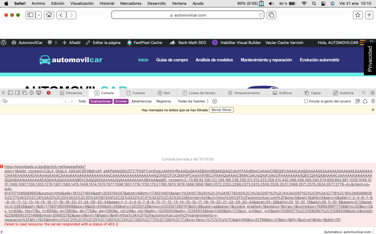Open the sidebar options dropdown arrow
Screen dimensions: 376x234
tap(38, 15)
